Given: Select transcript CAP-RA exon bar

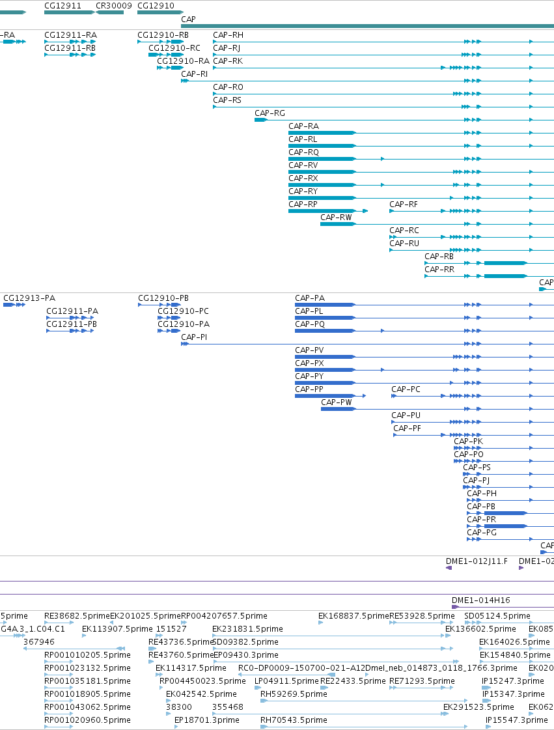Looking at the screenshot, I should click(x=322, y=133).
